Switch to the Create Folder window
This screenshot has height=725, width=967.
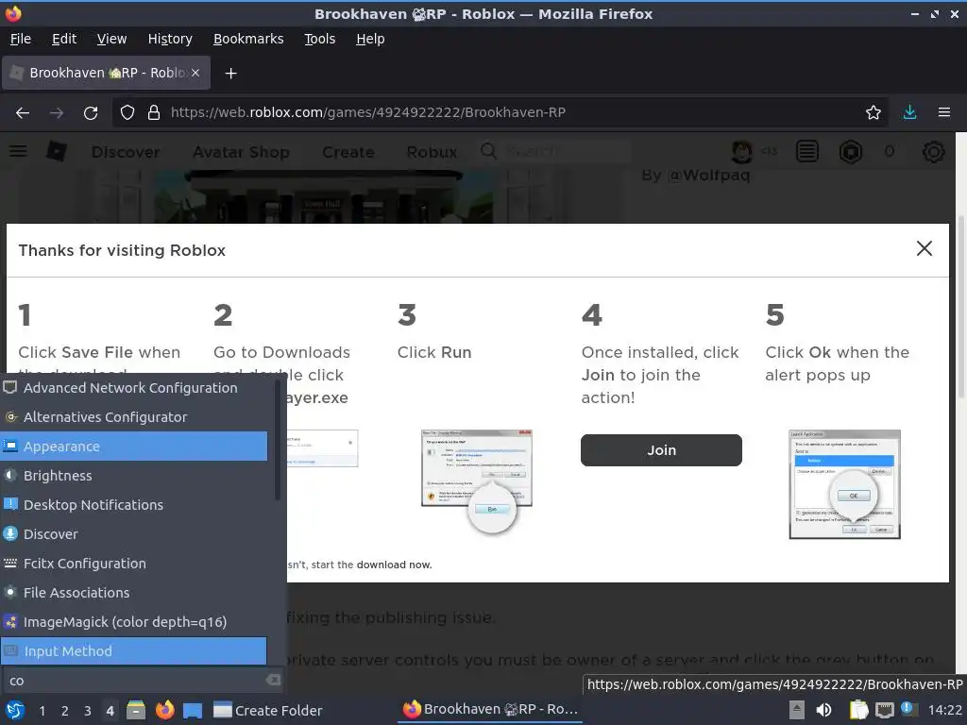[x=268, y=710]
